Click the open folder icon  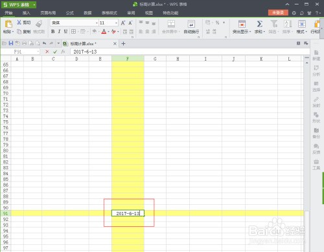(x=4, y=43)
